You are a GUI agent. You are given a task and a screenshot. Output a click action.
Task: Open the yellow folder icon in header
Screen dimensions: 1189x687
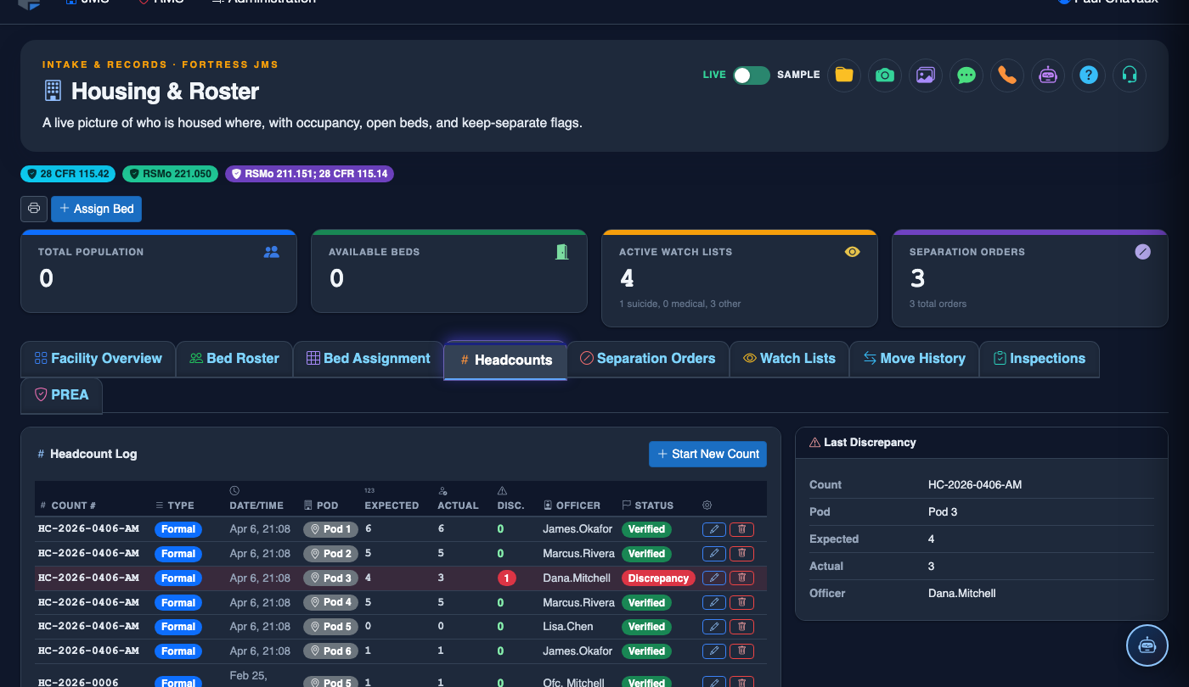tap(843, 75)
